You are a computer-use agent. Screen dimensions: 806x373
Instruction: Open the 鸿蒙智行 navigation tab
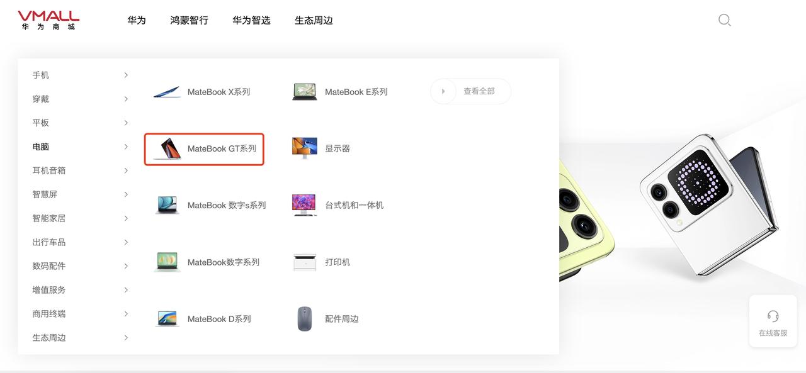point(189,20)
